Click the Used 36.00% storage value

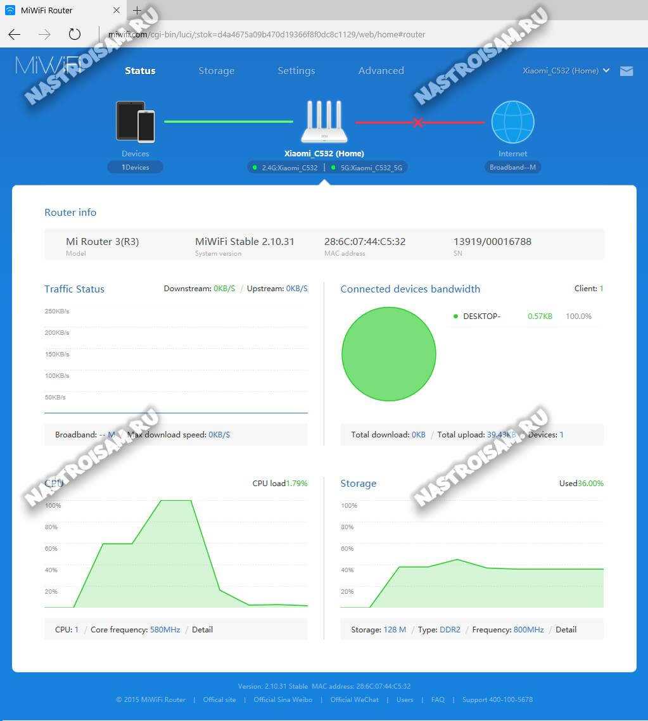click(590, 483)
